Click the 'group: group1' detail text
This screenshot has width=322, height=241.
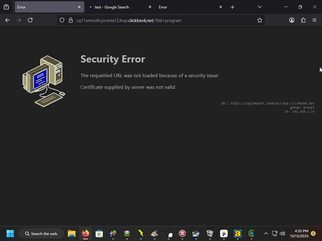tap(302, 107)
